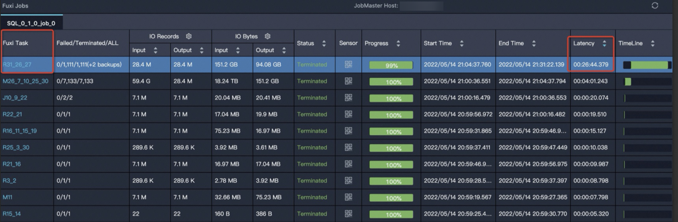The image size is (678, 222).
Task: Click end time 2022/05/14 21:31:22.139
Action: click(x=532, y=64)
